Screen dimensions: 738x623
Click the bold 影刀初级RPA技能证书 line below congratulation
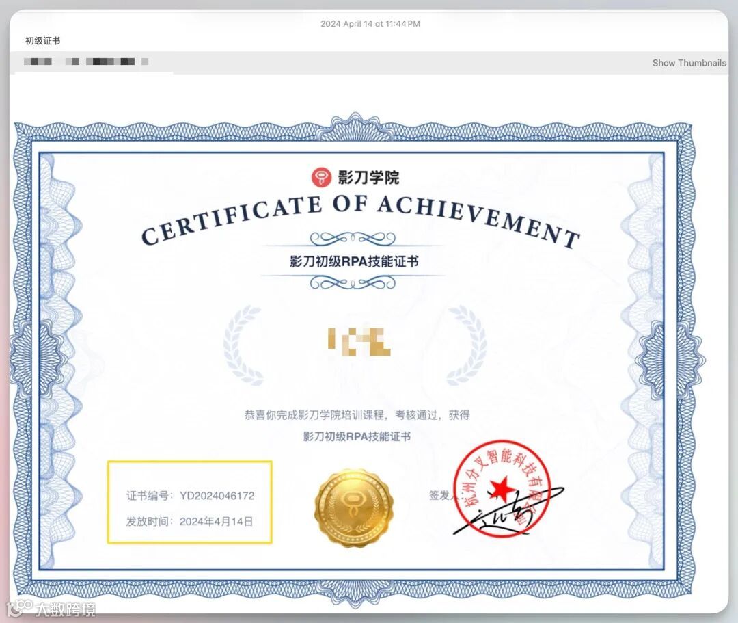[x=357, y=436]
